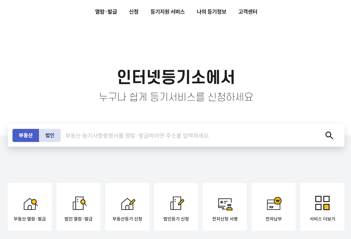Open 법인등기 신청 using its document-pencil icon
Screen dimensions: 351x239
[176, 203]
